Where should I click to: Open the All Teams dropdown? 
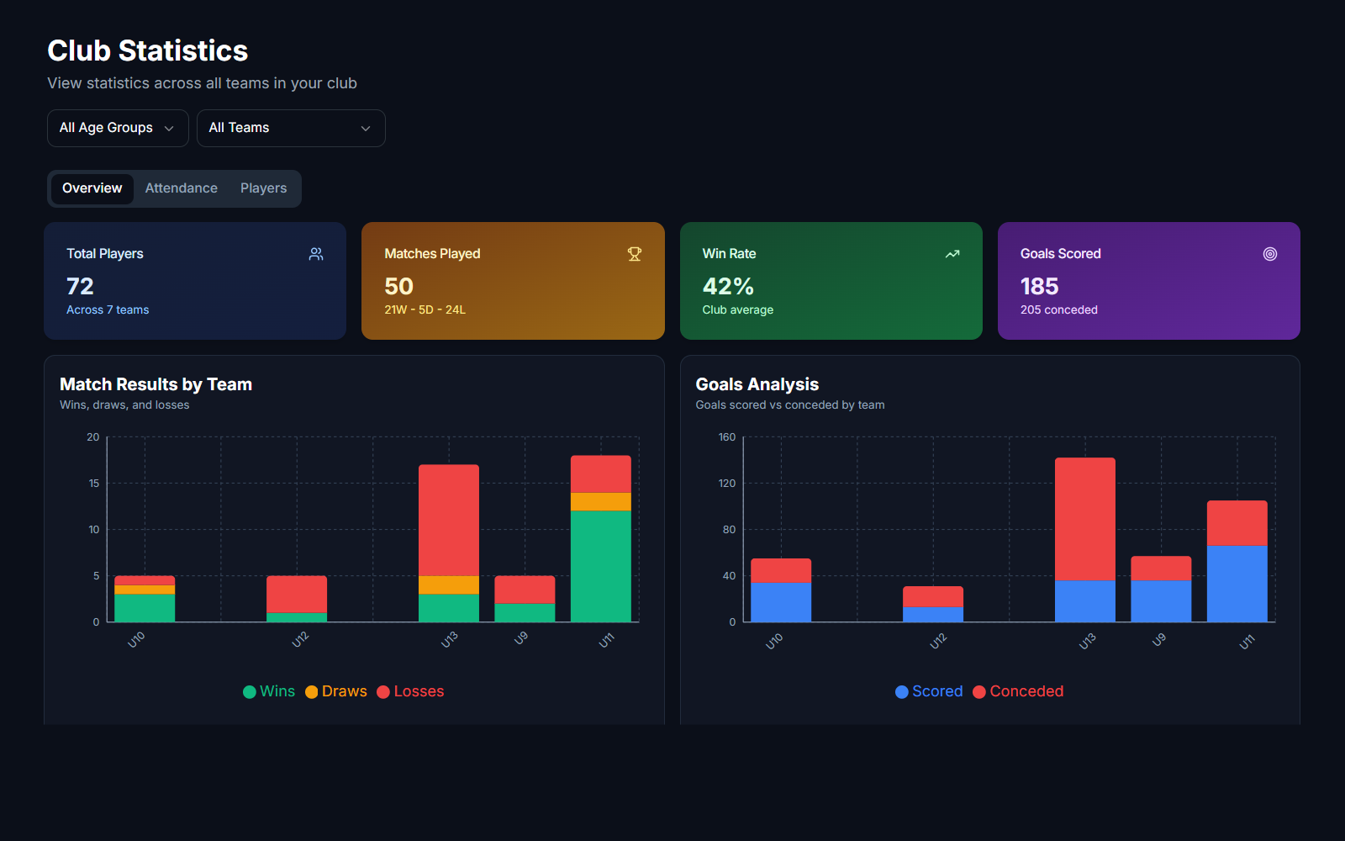290,128
